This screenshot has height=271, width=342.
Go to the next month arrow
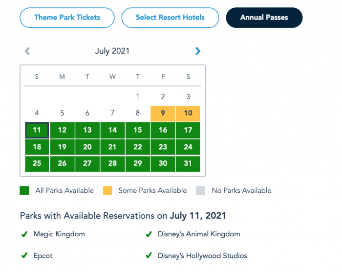click(198, 51)
